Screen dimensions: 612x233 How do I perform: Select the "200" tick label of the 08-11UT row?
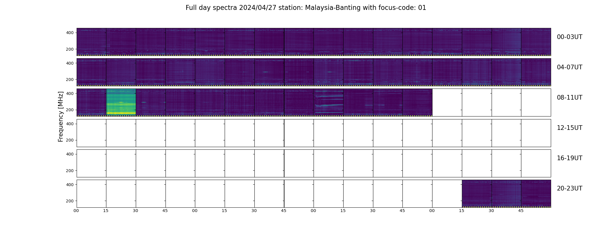[70, 110]
